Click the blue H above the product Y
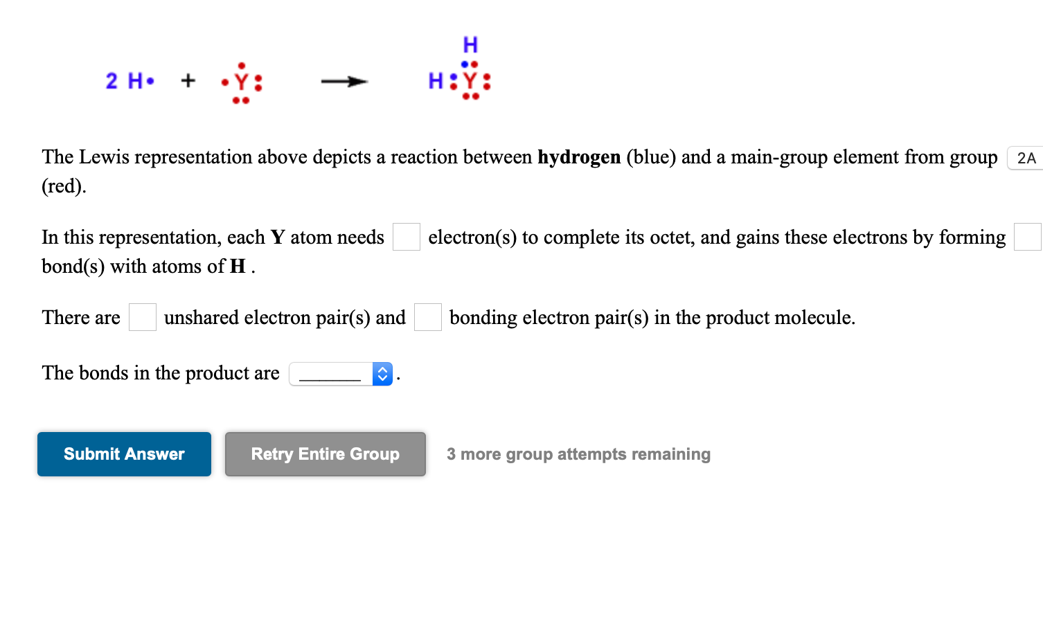1043x637 pixels. (470, 44)
